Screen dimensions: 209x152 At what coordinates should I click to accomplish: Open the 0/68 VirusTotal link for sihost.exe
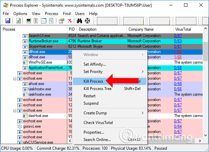(178, 84)
